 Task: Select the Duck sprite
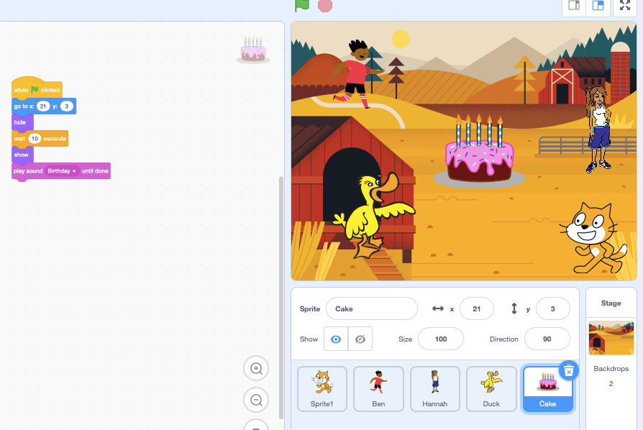coord(491,389)
